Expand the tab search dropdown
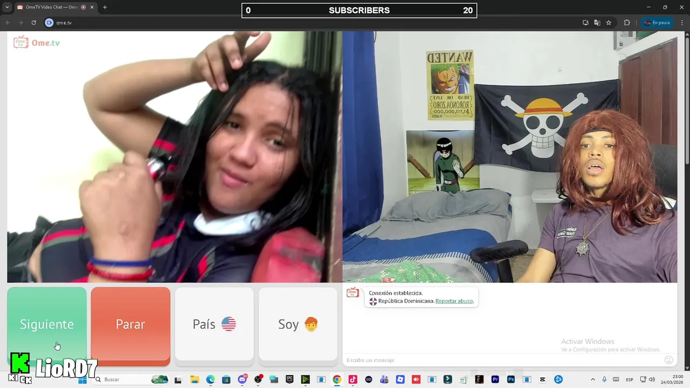This screenshot has height=388, width=690. pyautogui.click(x=6, y=7)
